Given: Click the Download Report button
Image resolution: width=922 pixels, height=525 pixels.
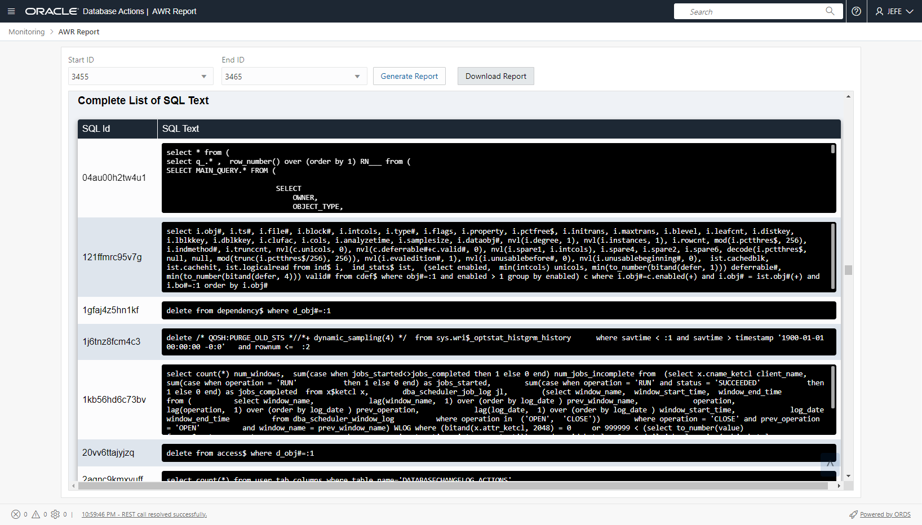Looking at the screenshot, I should (x=495, y=76).
